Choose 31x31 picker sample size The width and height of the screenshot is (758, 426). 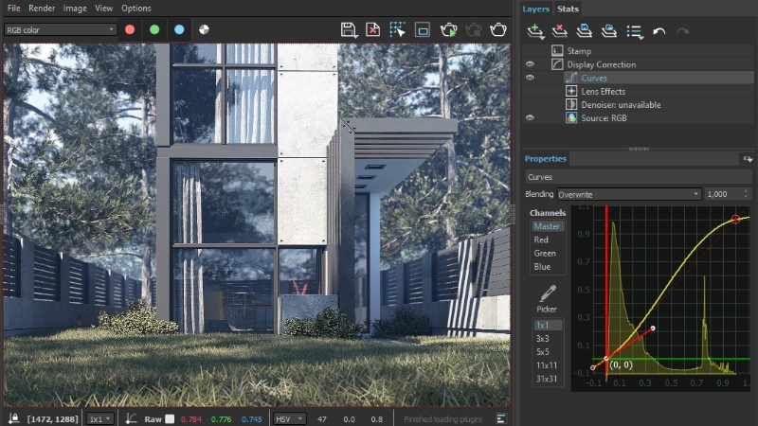548,379
